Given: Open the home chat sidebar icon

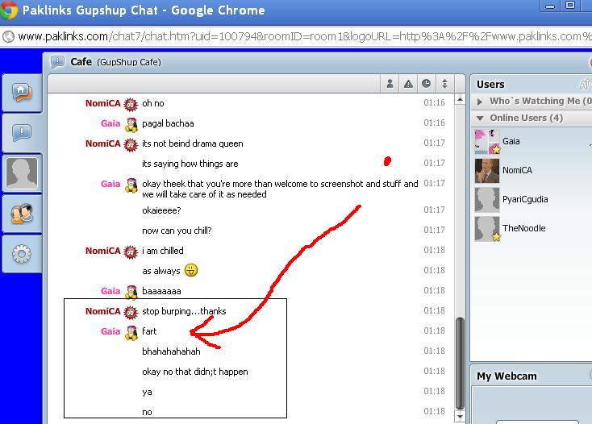Looking at the screenshot, I should click(x=21, y=92).
